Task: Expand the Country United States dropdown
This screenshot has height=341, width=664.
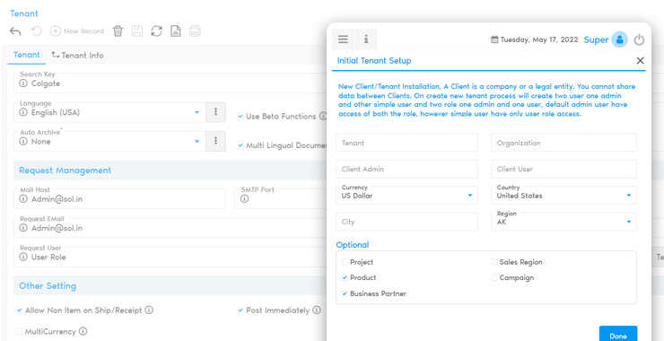Action: tap(564, 196)
